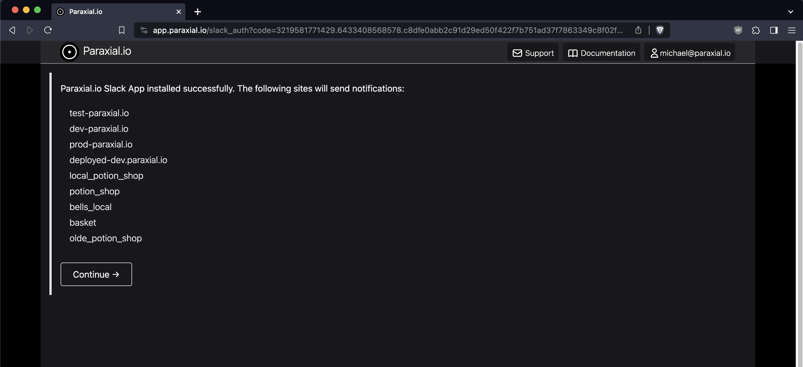Open the Documentation link

pyautogui.click(x=601, y=53)
